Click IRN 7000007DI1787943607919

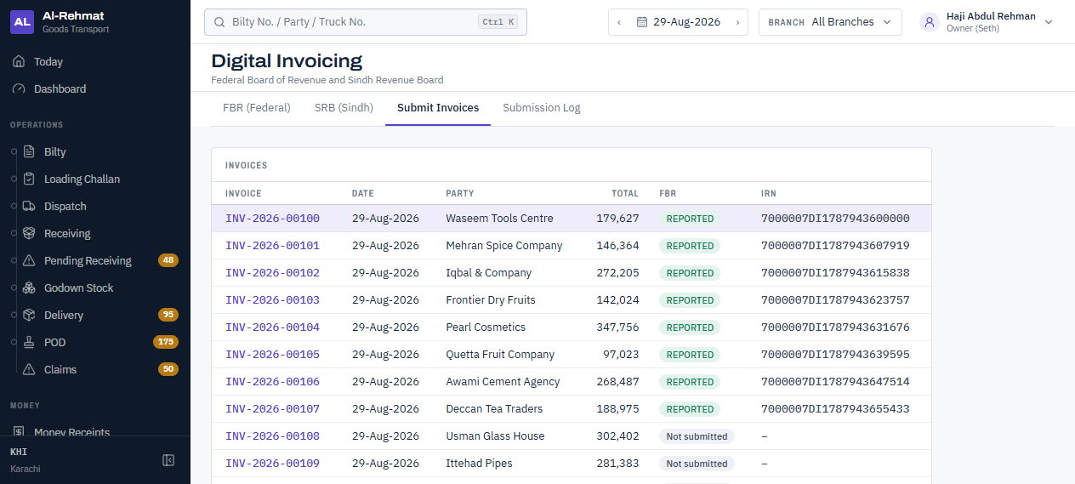(x=835, y=246)
